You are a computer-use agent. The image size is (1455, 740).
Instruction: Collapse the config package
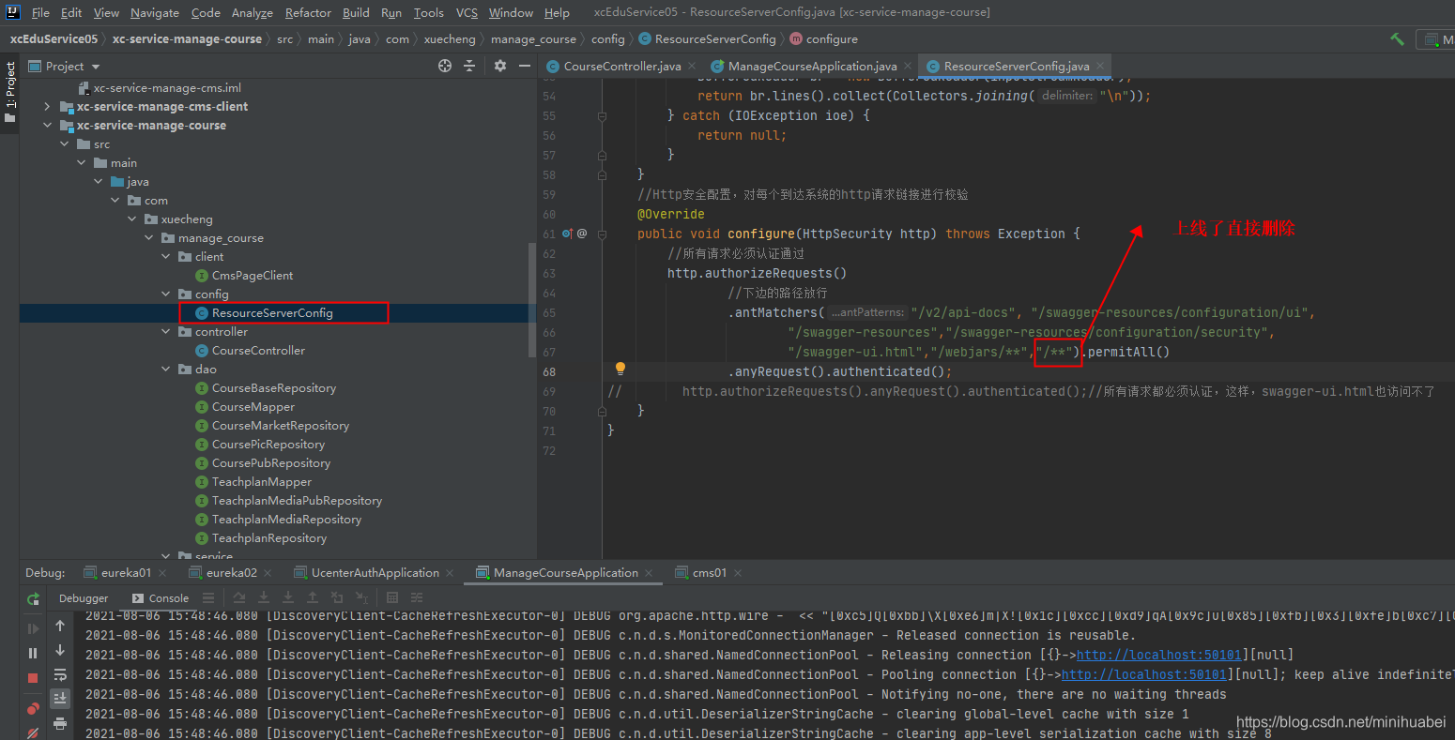click(x=165, y=294)
